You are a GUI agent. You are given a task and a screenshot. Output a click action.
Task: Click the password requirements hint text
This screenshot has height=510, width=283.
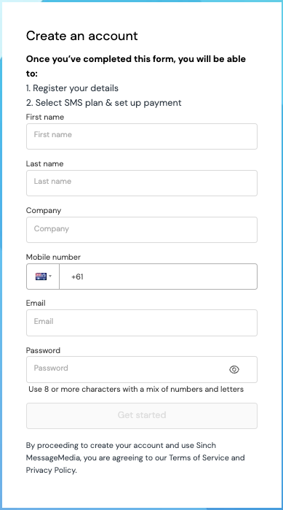point(136,389)
